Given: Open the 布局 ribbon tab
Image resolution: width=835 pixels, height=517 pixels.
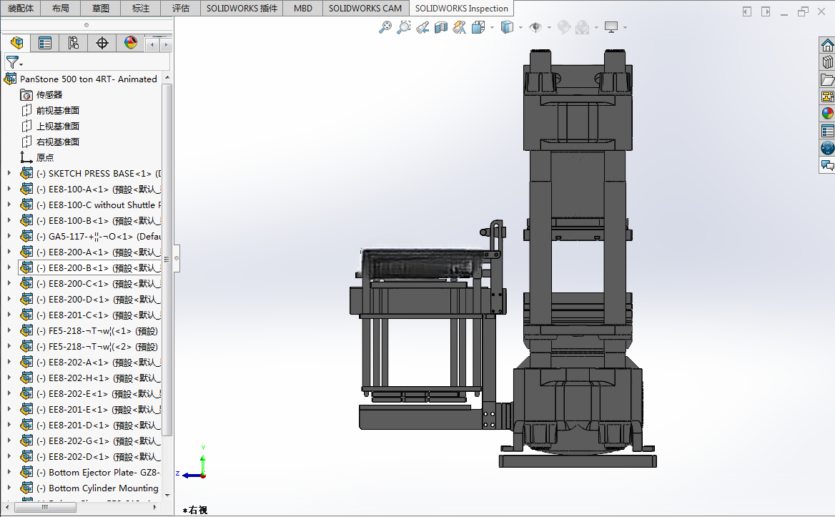Looking at the screenshot, I should click(x=60, y=8).
